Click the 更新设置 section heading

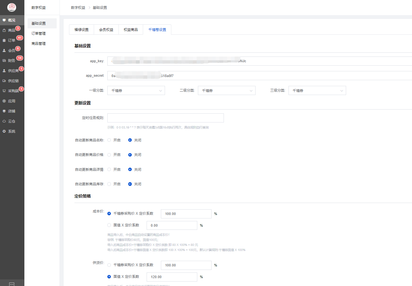tap(83, 103)
